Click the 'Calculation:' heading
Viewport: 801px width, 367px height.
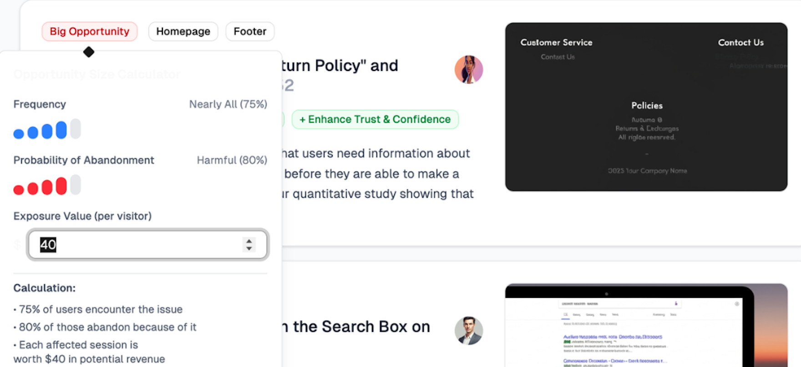[45, 288]
